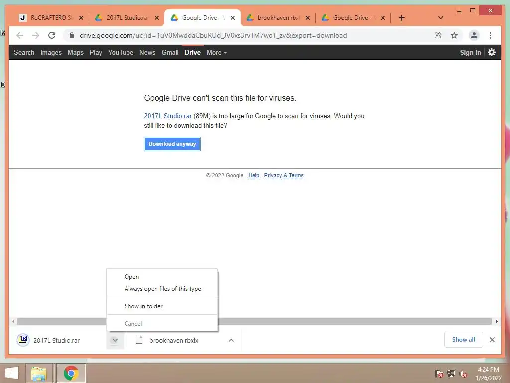Close the 2017L Studio.rar tab
This screenshot has width=510, height=383.
(157, 18)
